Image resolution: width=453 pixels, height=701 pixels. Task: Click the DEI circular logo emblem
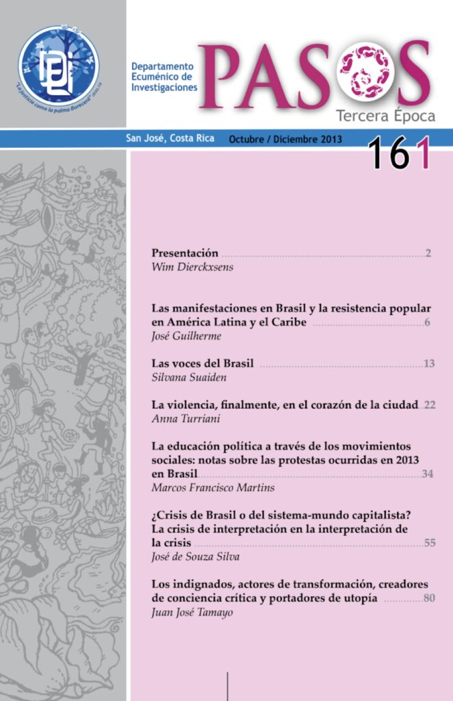(59, 66)
